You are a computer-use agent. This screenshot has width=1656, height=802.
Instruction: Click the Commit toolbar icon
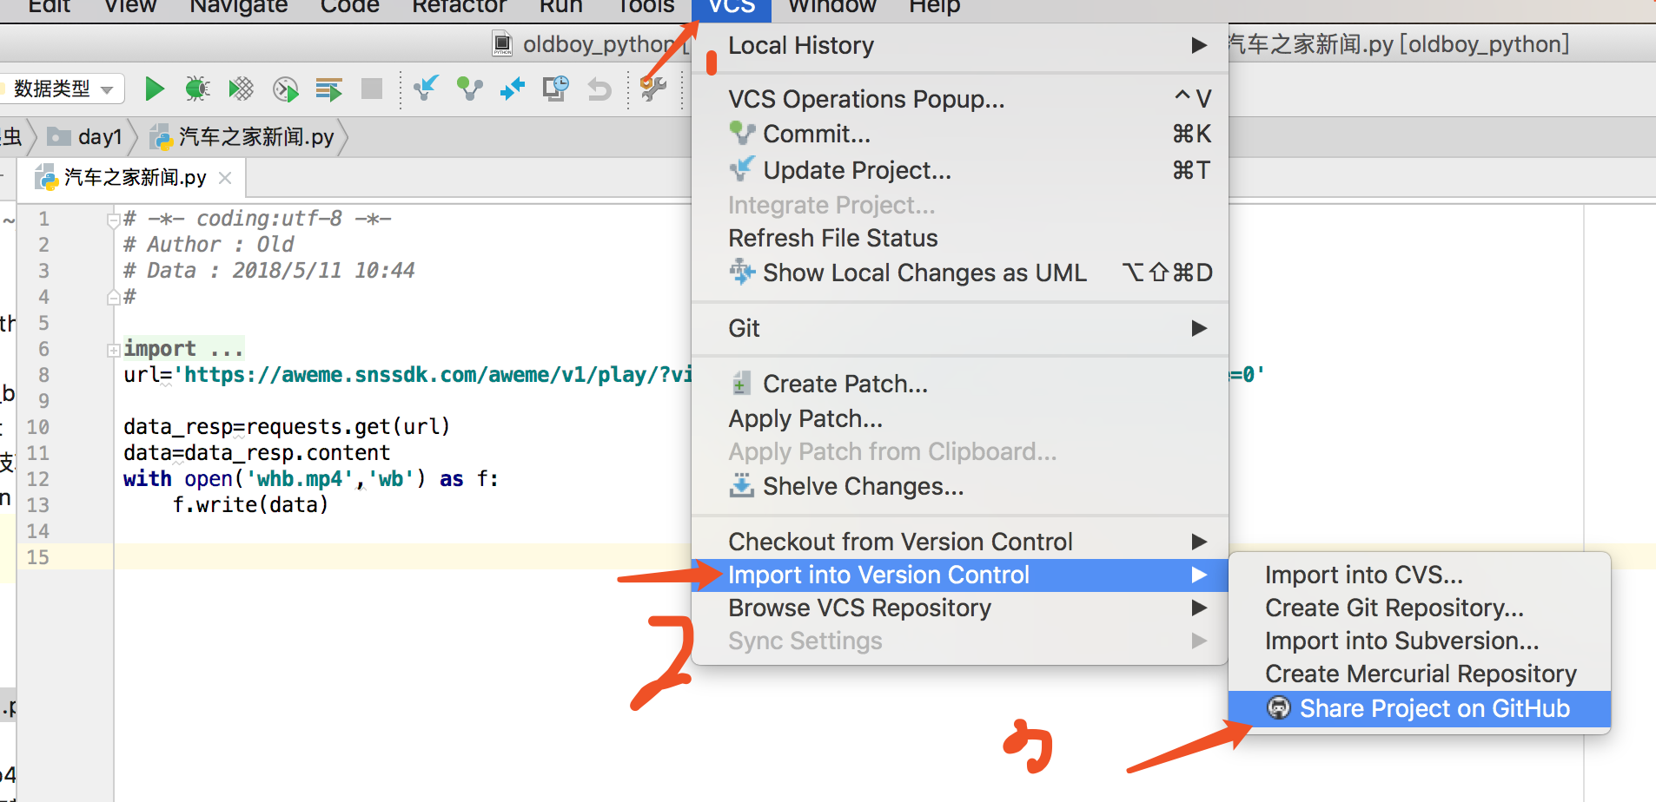click(469, 89)
